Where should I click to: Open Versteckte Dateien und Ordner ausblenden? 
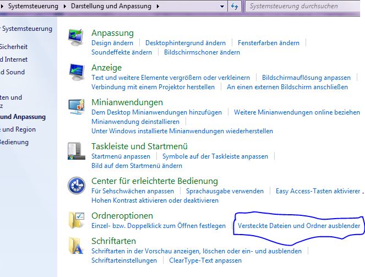pos(299,226)
